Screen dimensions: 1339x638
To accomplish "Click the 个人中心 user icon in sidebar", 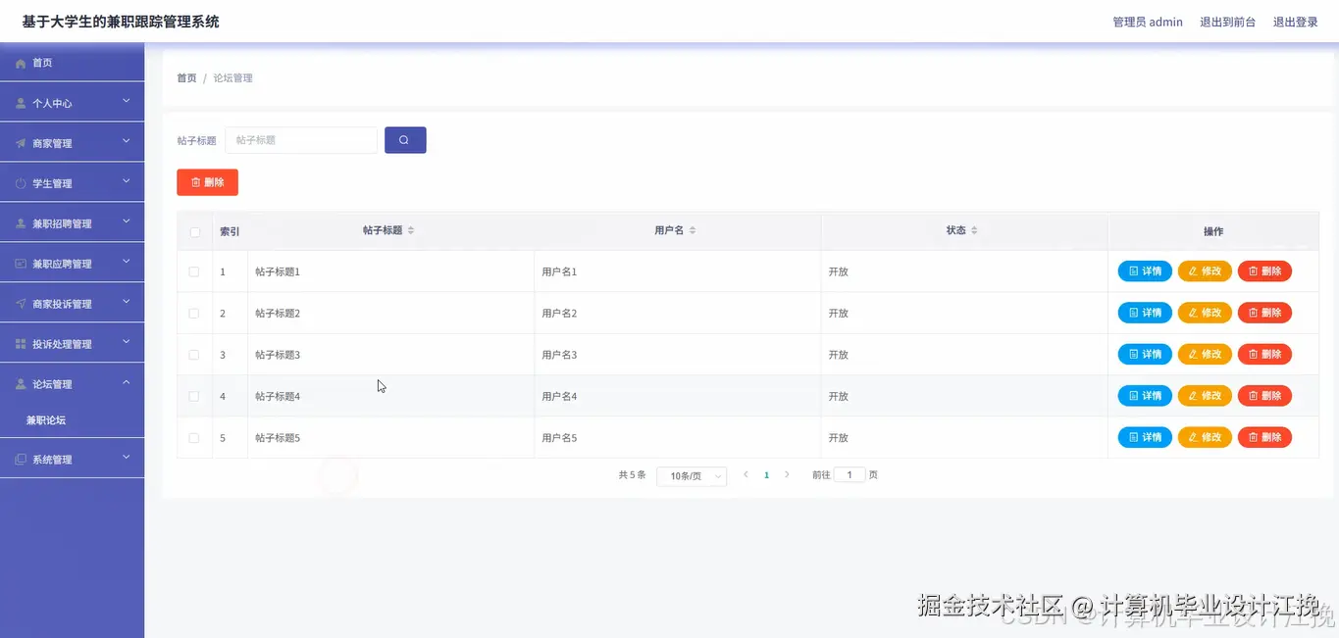I will (20, 102).
